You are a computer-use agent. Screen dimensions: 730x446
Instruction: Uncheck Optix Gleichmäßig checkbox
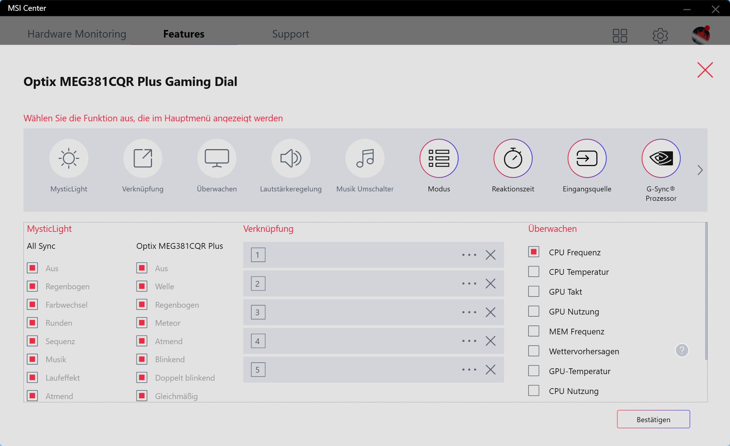click(x=142, y=396)
